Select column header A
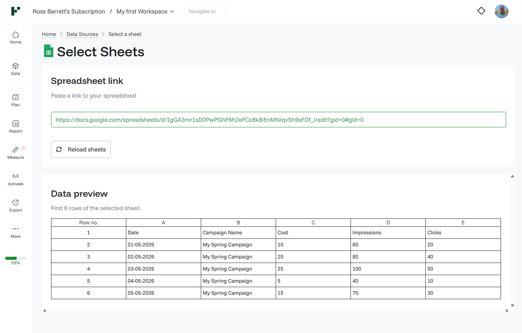The image size is (522, 333). tap(164, 223)
